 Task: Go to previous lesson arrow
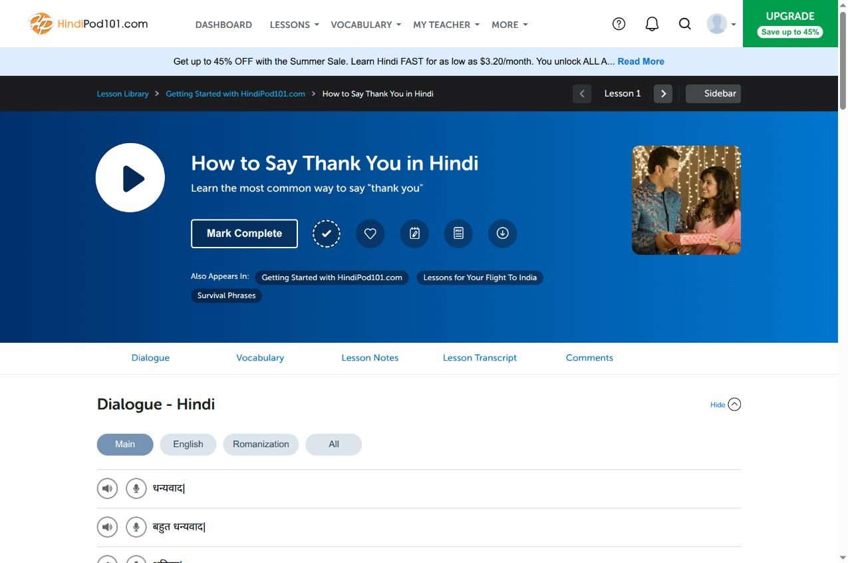tap(582, 94)
